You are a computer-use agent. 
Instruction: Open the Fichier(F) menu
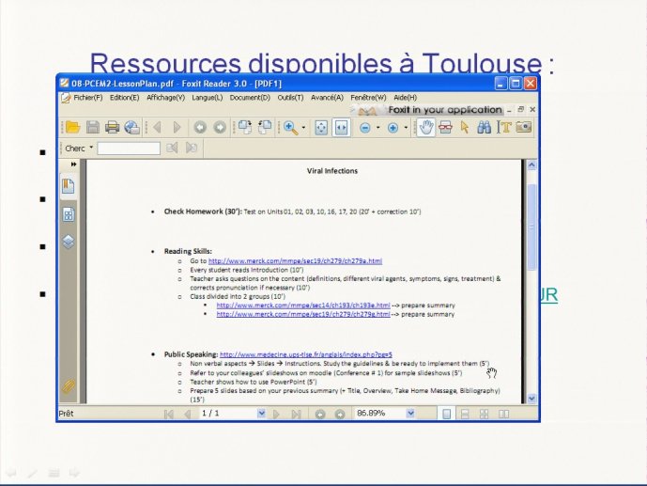point(88,98)
